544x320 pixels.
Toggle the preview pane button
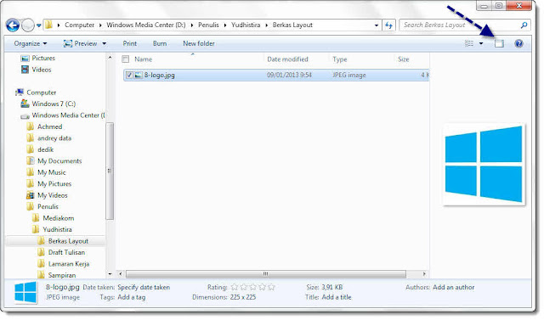pos(499,43)
